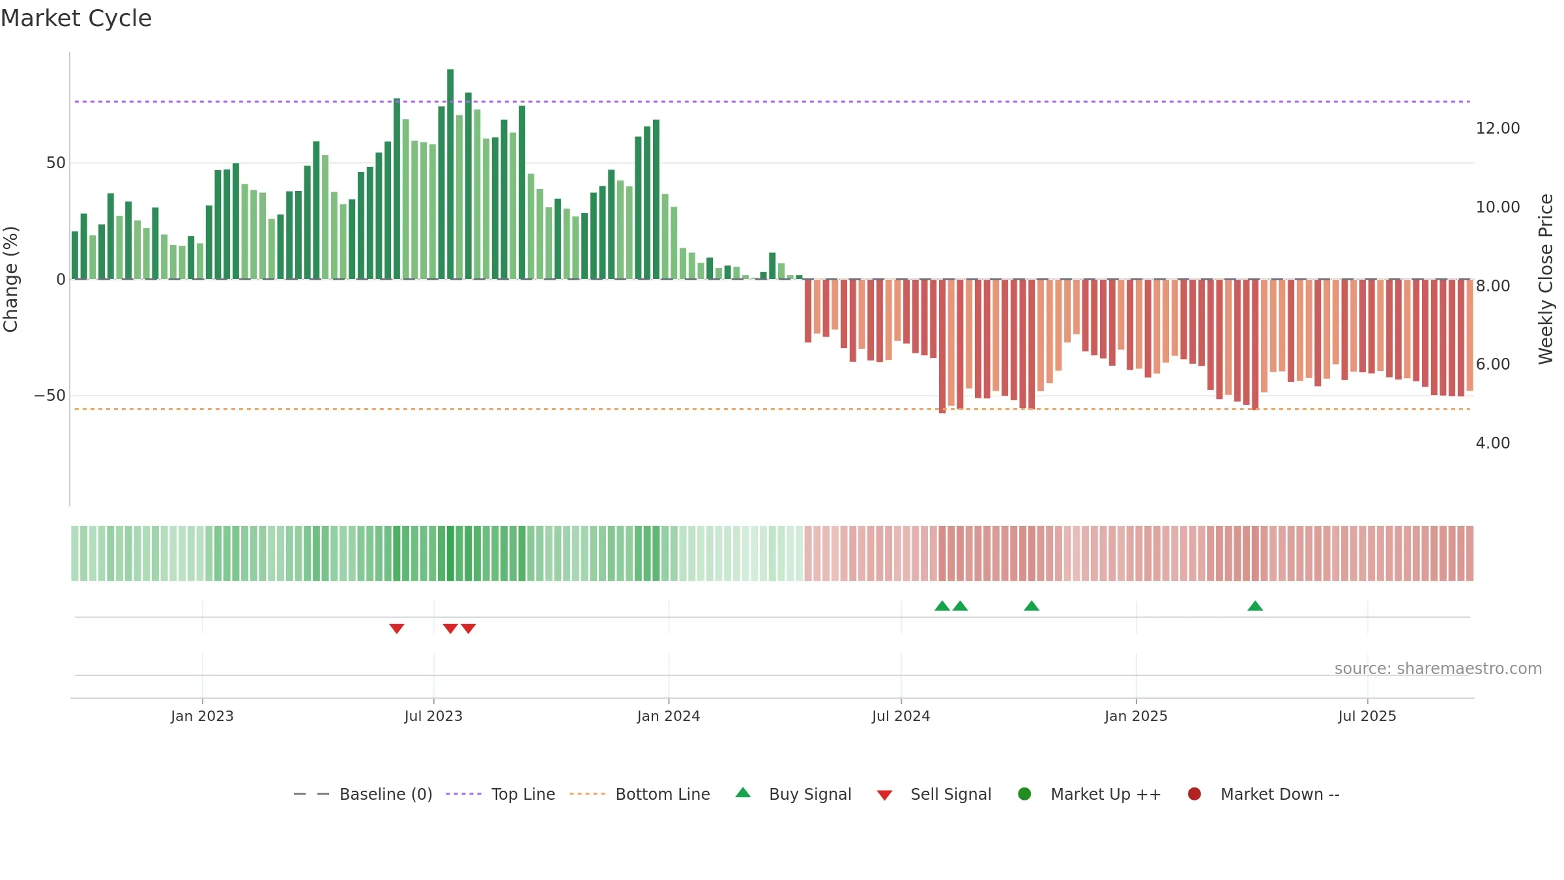Click the red Market Down circle legend icon
Screen dimensions: 1564x880
pyautogui.click(x=1195, y=794)
